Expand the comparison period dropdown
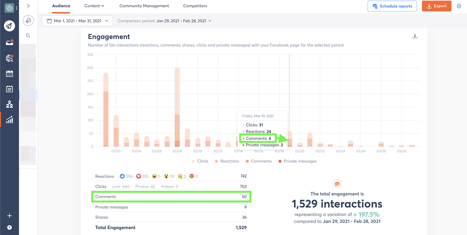Viewport: 467px width, 235px height. (x=165, y=21)
